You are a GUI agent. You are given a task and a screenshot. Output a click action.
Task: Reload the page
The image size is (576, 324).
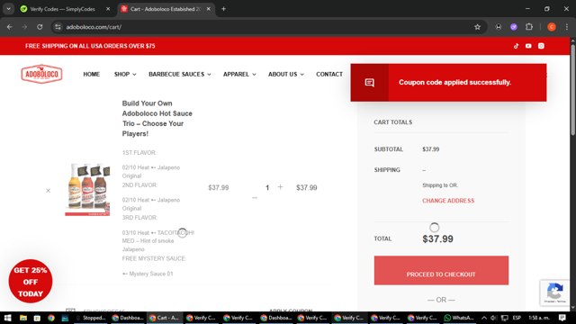[40, 27]
